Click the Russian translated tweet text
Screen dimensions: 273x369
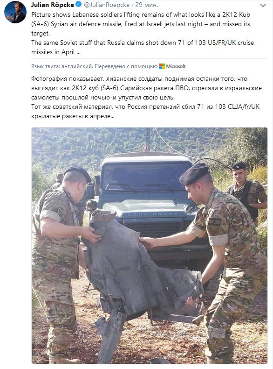pos(146,97)
